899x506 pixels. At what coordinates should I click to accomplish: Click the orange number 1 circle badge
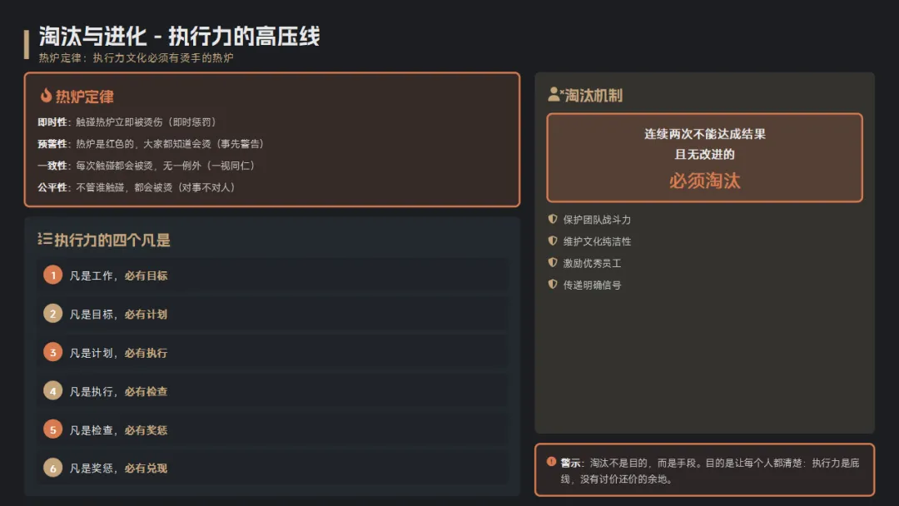coord(52,275)
